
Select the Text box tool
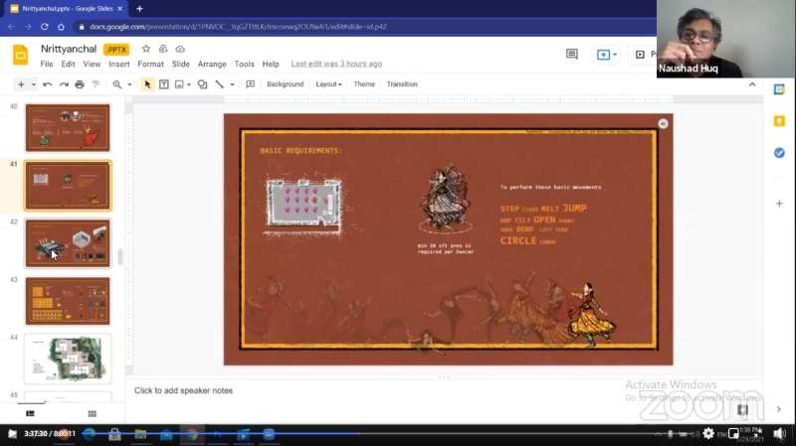pos(164,84)
